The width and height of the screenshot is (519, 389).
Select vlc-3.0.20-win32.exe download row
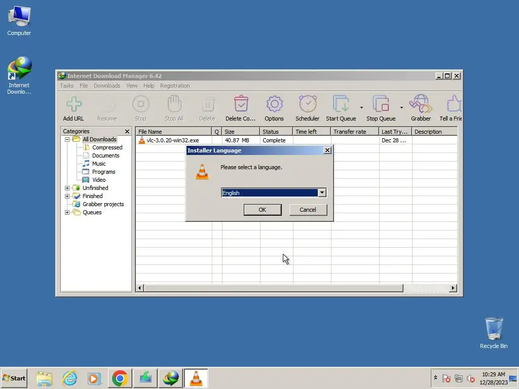pyautogui.click(x=296, y=140)
